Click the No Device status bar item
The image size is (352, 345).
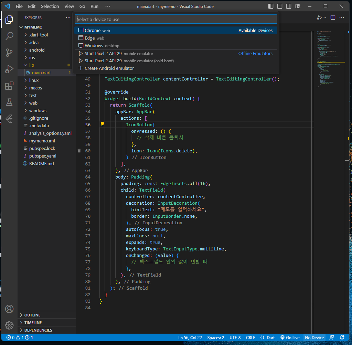click(x=314, y=337)
